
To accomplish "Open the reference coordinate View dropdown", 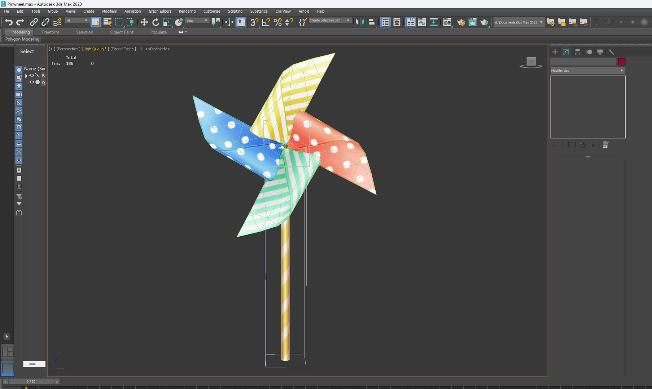I will pyautogui.click(x=197, y=21).
